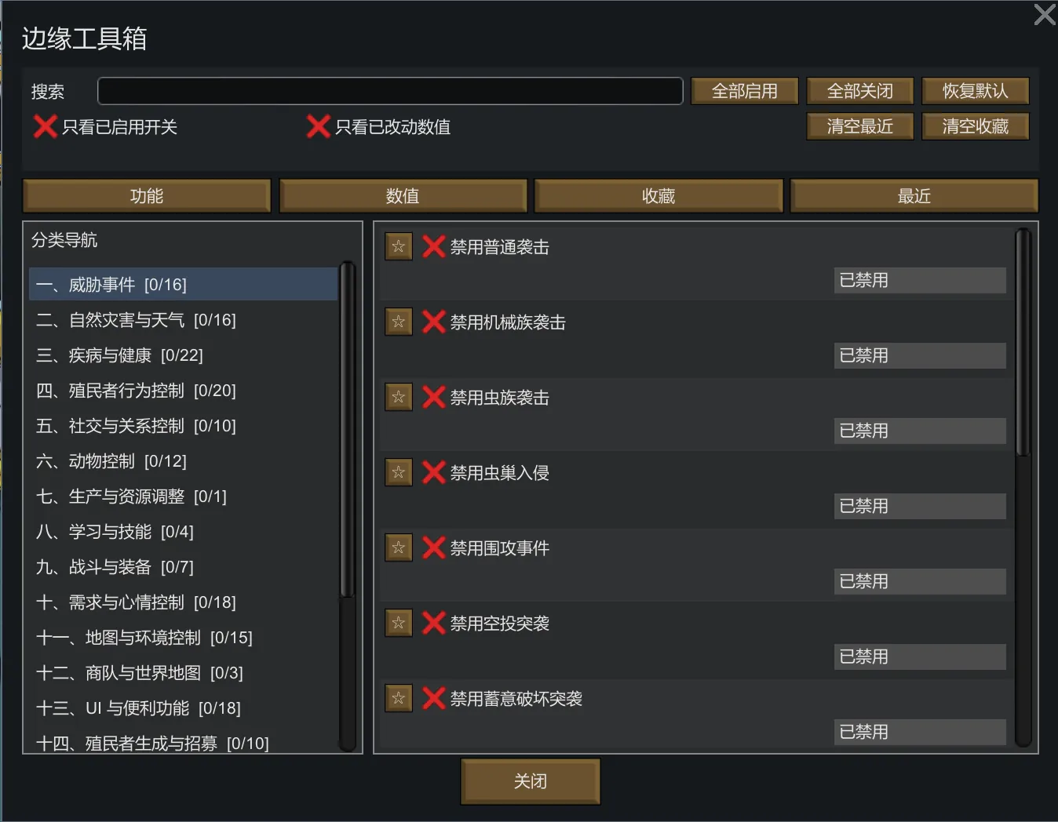Select category 三、疾病与健康
This screenshot has width=1058, height=822.
(x=119, y=355)
